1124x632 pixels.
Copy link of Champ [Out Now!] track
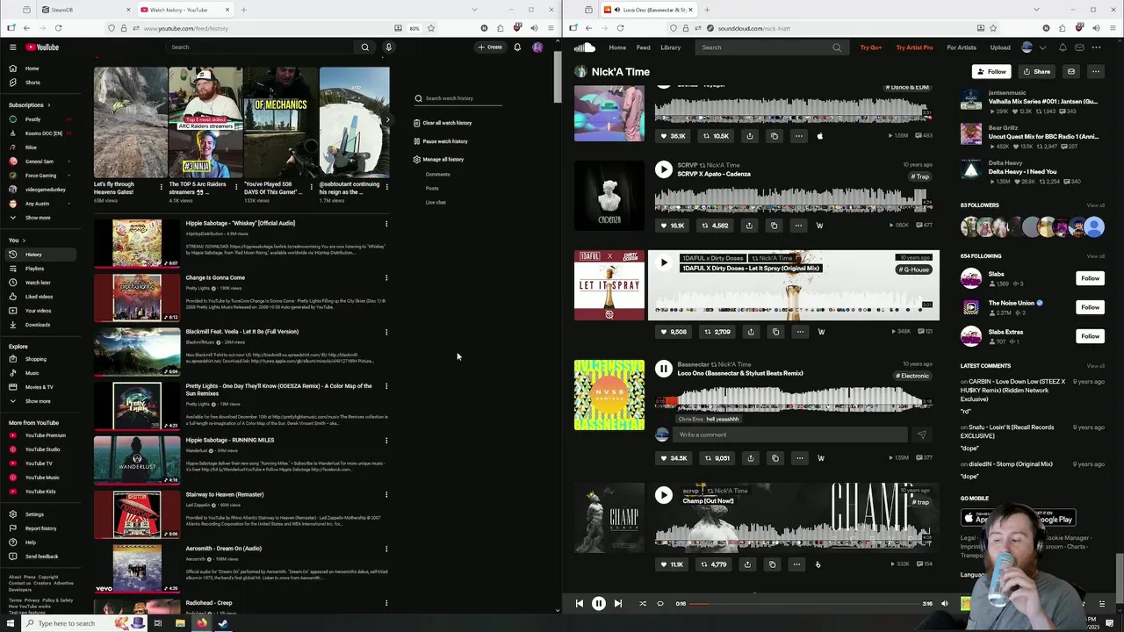[772, 564]
